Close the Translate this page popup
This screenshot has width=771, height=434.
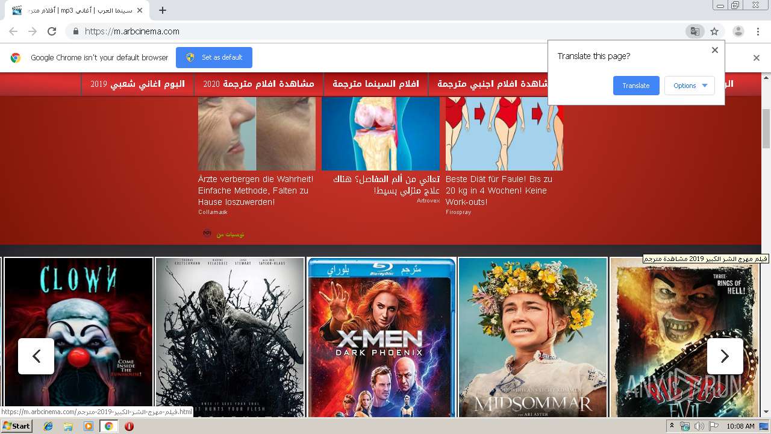pyautogui.click(x=715, y=50)
